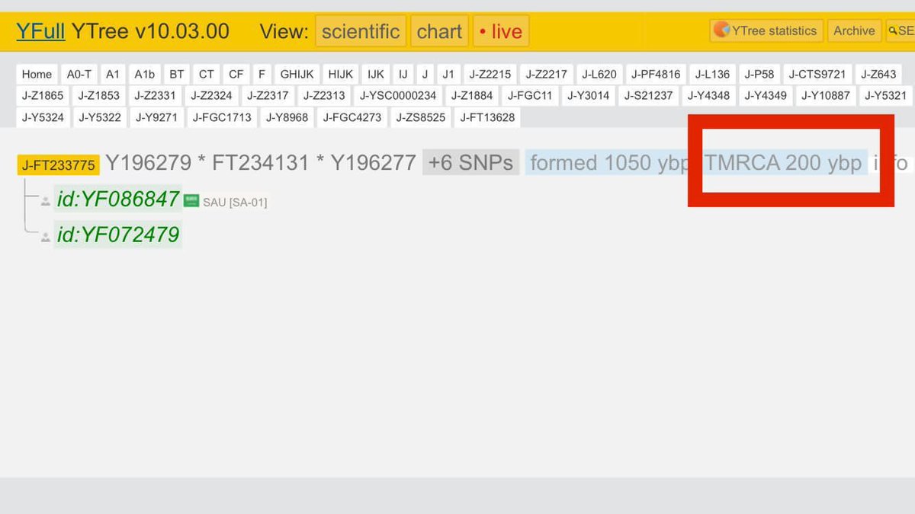Navigate to CT haplogroup
Image resolution: width=915 pixels, height=514 pixels.
tap(207, 74)
